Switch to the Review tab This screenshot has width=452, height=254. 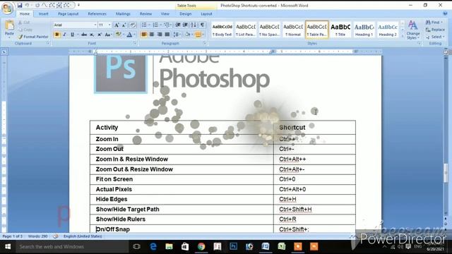(x=146, y=14)
